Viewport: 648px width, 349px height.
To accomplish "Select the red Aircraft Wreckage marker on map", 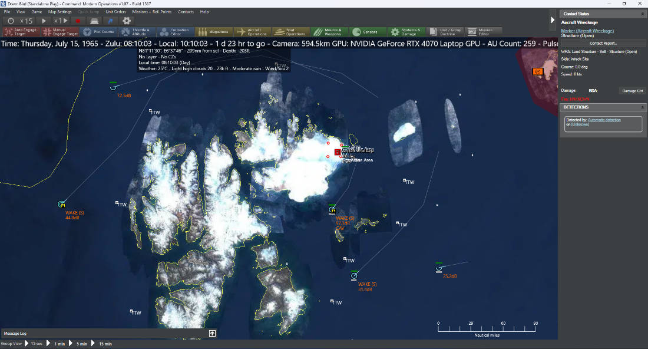I will click(x=337, y=152).
